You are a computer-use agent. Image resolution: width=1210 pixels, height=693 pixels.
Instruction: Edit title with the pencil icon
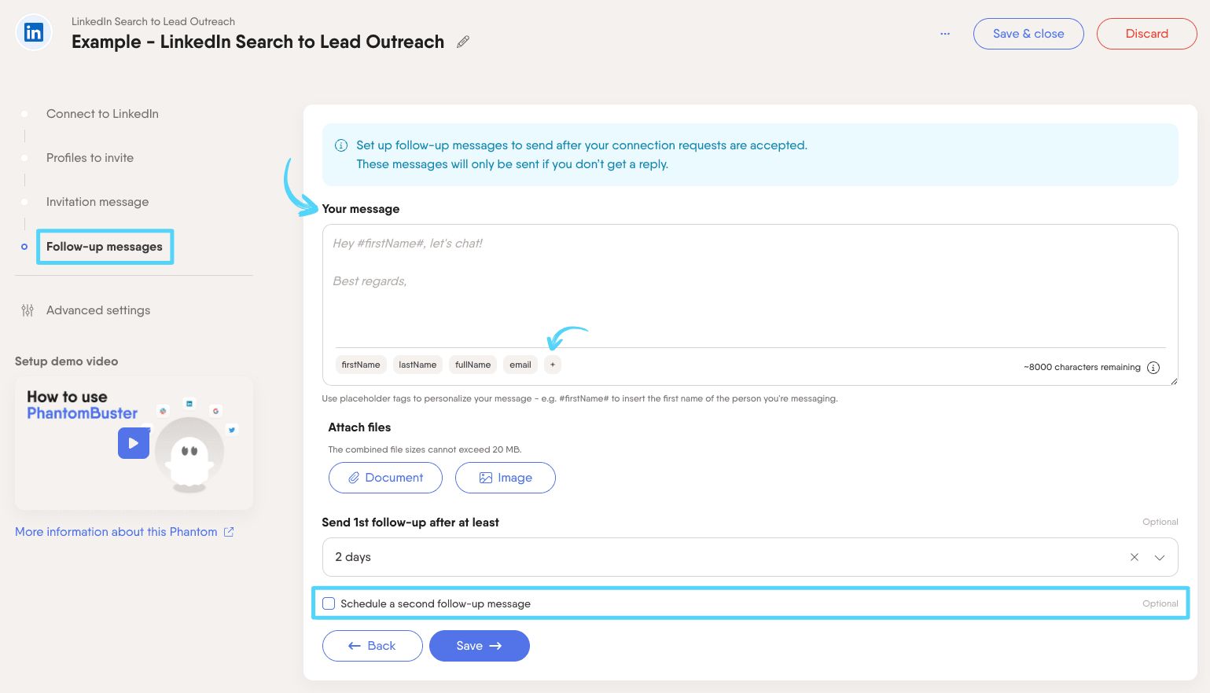click(x=463, y=42)
